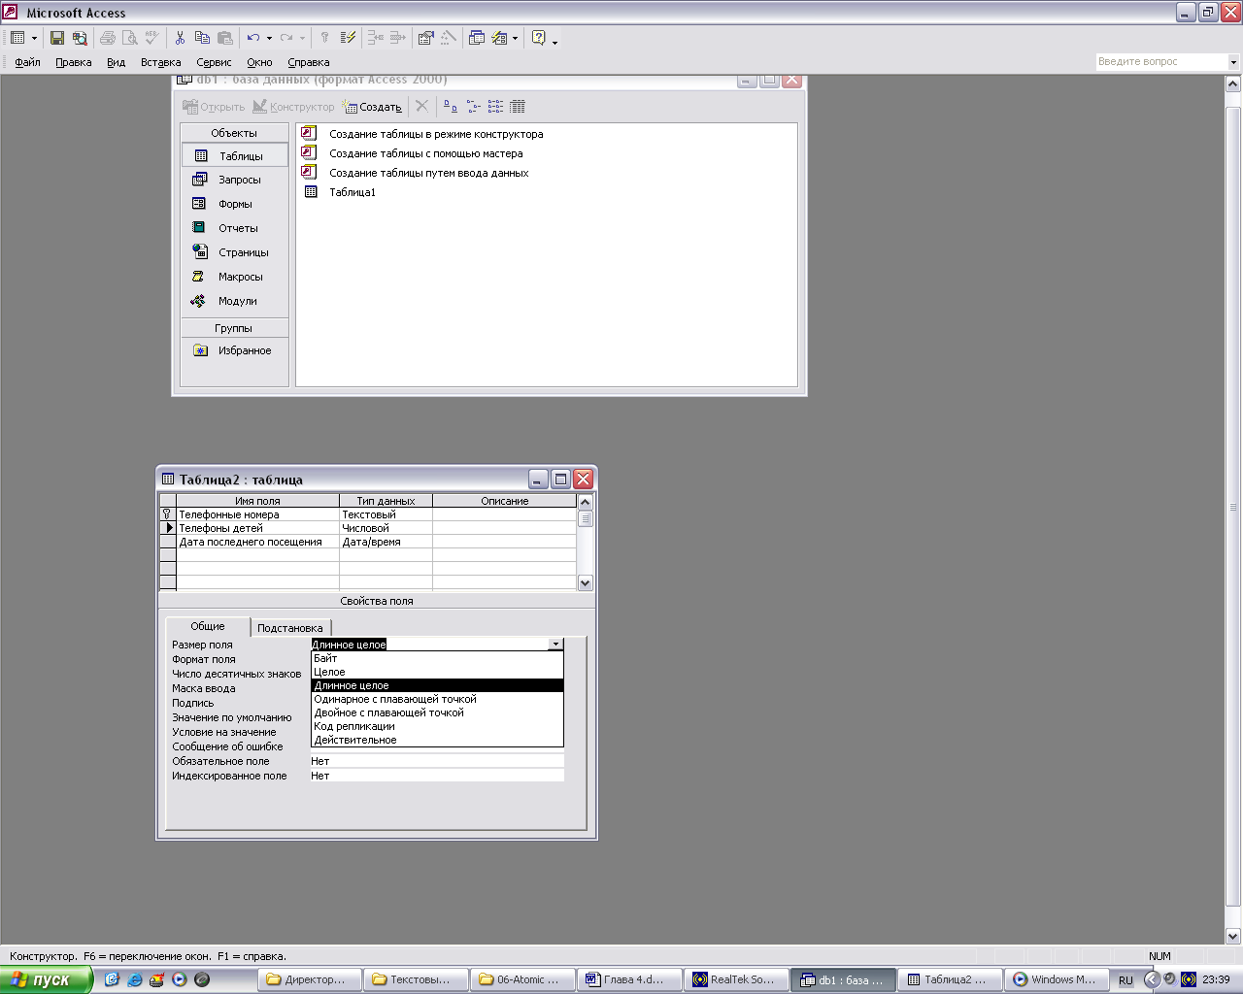
Task: Click the Copy icon in the toolbar
Action: [x=202, y=38]
